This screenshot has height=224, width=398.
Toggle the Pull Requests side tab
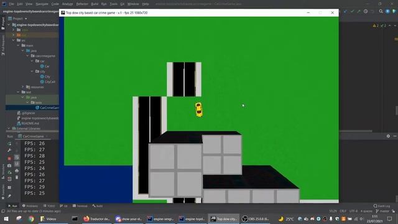pos(3,45)
